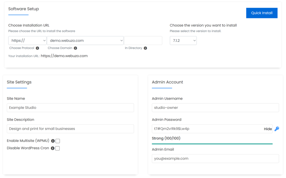286x178 pixels.
Task: Click the In Directory input field
Action: 143,41
